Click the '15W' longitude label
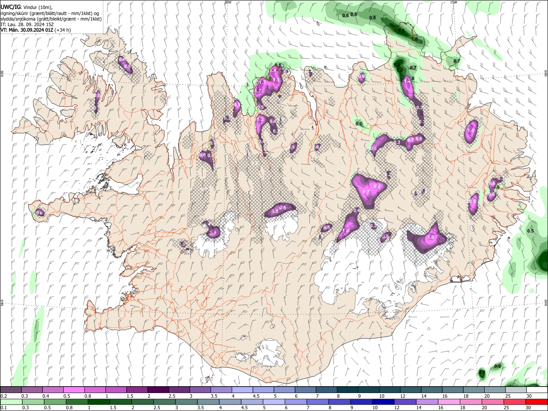 pos(453,2)
